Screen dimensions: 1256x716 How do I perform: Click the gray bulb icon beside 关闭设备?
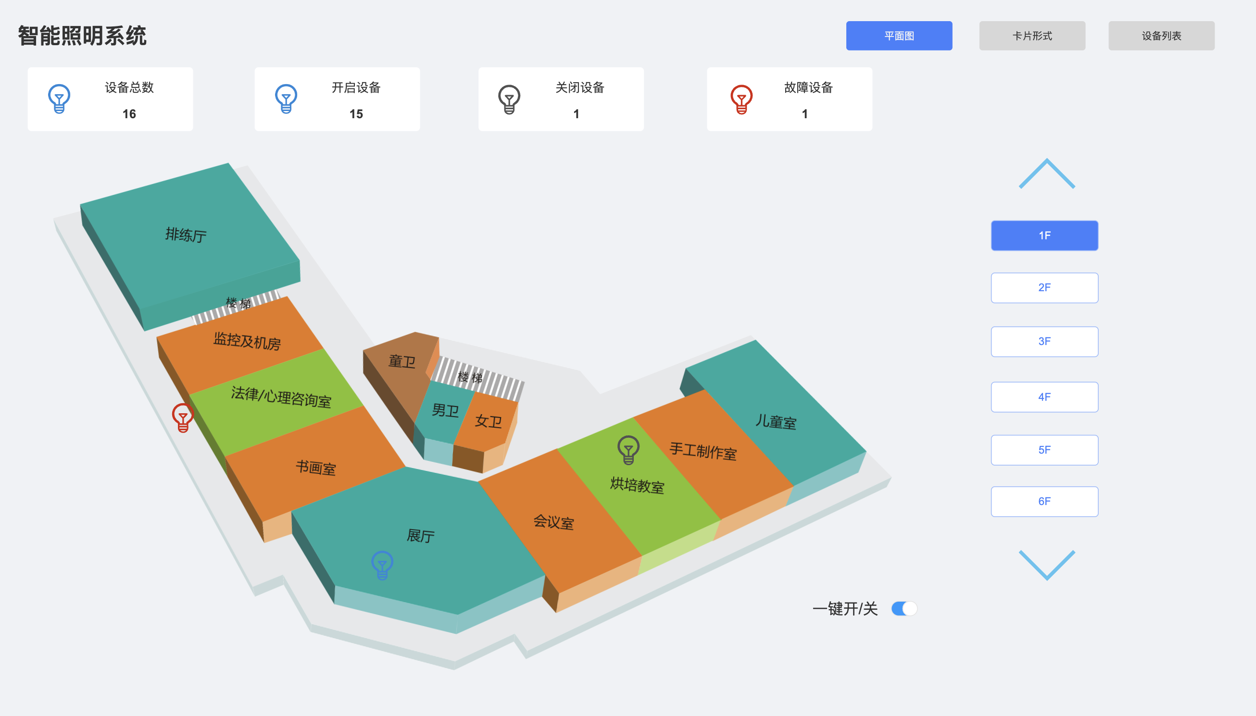[x=509, y=99]
